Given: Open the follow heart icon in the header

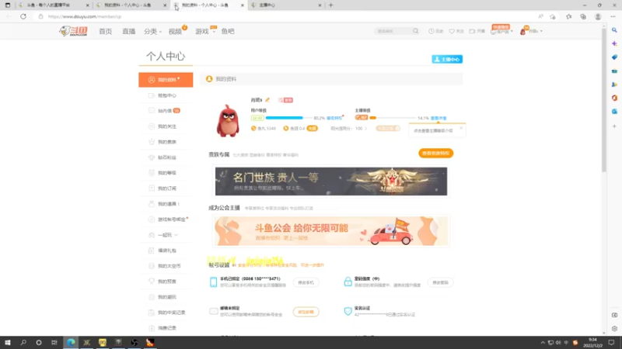Looking at the screenshot, I should click(x=452, y=31).
